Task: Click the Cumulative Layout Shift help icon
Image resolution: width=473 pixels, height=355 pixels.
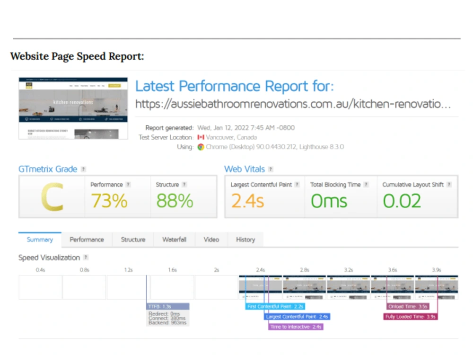Action: (449, 185)
